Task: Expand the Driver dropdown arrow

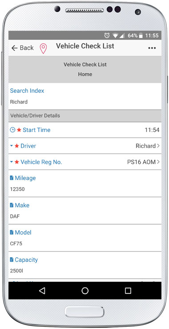Action: click(x=12, y=146)
